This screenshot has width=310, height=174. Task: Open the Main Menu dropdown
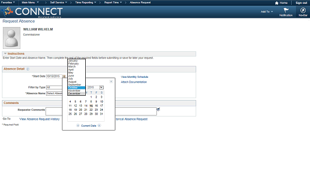pos(30,2)
